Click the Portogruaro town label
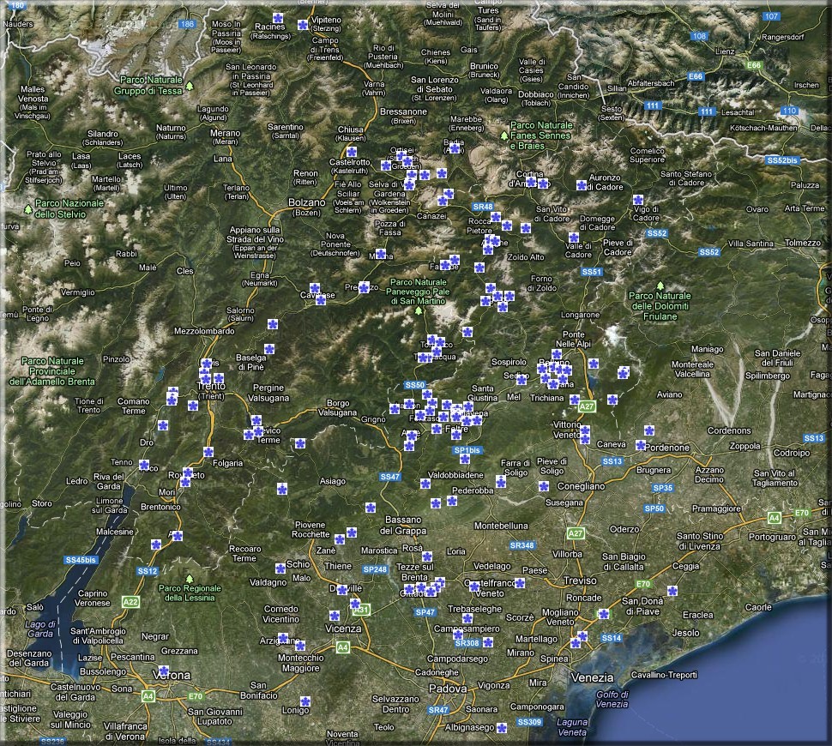832x746 pixels. [772, 537]
